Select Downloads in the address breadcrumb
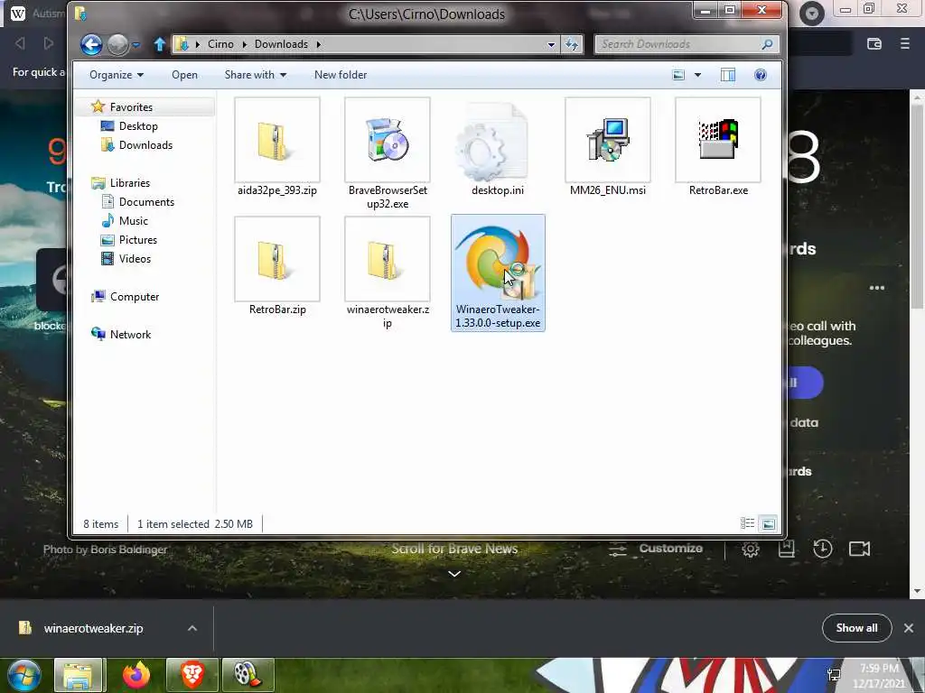925x693 pixels. [x=282, y=44]
